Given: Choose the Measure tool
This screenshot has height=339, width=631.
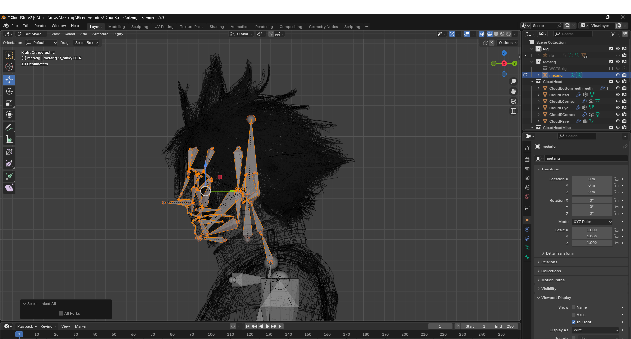Looking at the screenshot, I should tap(9, 140).
